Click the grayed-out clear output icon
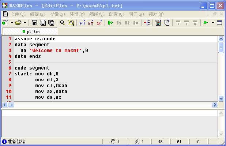Image resolution: width=226 pixels, height=146 pixels. click(x=195, y=23)
